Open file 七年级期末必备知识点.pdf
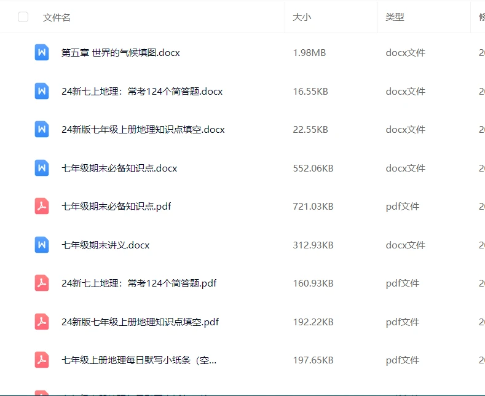This screenshot has width=485, height=396. pyautogui.click(x=116, y=207)
